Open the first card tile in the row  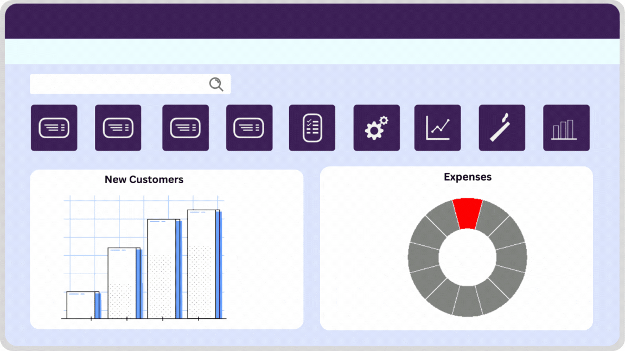click(54, 128)
